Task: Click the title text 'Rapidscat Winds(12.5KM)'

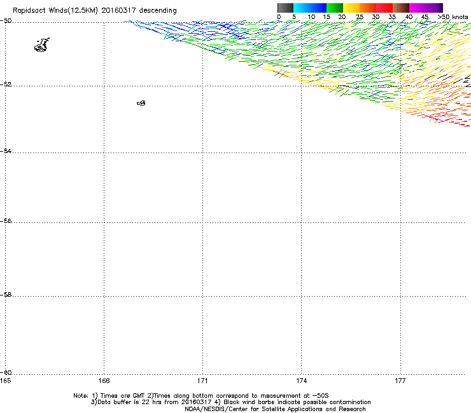Action: 55,11
